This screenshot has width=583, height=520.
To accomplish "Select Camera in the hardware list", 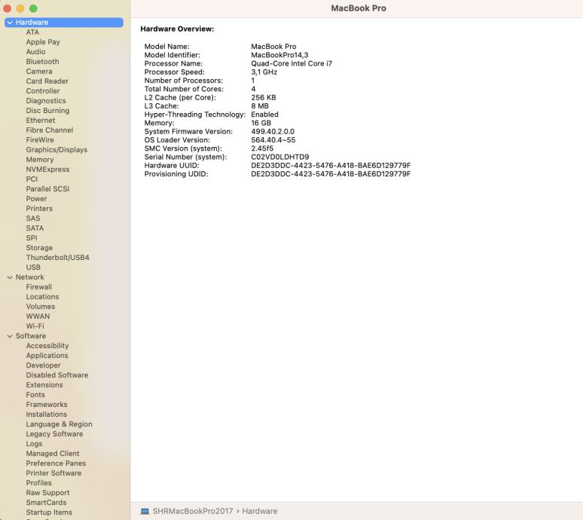I will click(x=39, y=72).
